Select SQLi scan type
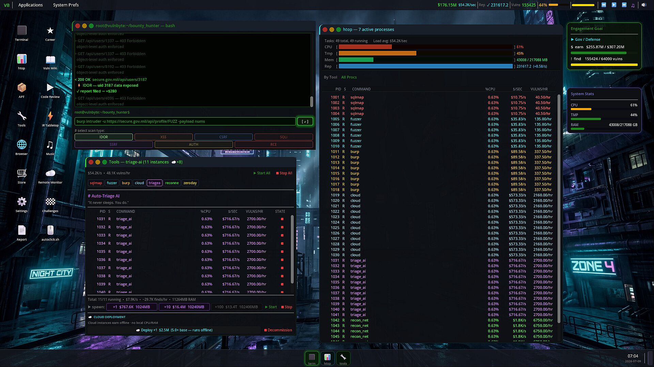Viewport: 654px width, 367px height. tap(283, 137)
